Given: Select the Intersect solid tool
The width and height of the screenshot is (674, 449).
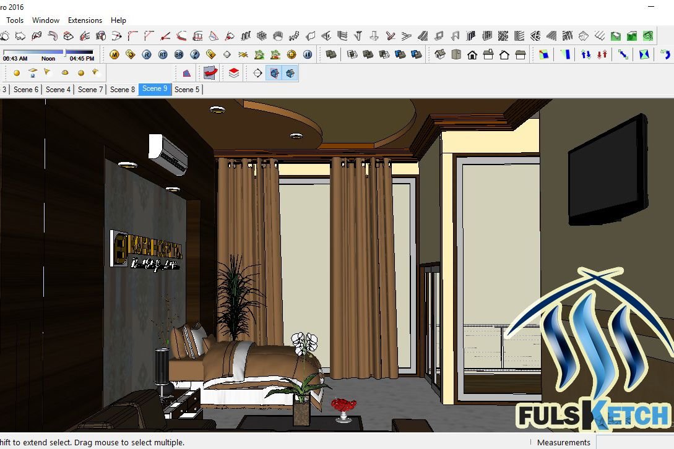Looking at the screenshot, I should click(352, 54).
